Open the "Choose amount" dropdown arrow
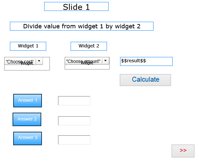199x164 pixels. pyautogui.click(x=106, y=61)
